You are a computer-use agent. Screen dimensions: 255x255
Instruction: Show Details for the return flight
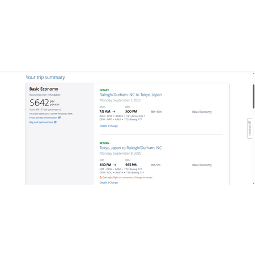pos(103,182)
